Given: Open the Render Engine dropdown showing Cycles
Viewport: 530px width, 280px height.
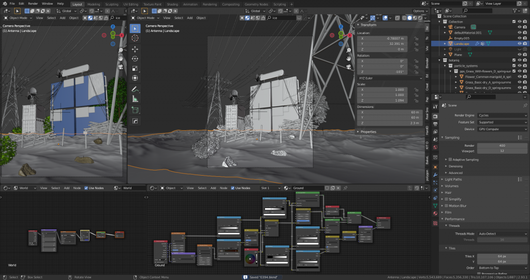Looking at the screenshot, I should pos(502,115).
